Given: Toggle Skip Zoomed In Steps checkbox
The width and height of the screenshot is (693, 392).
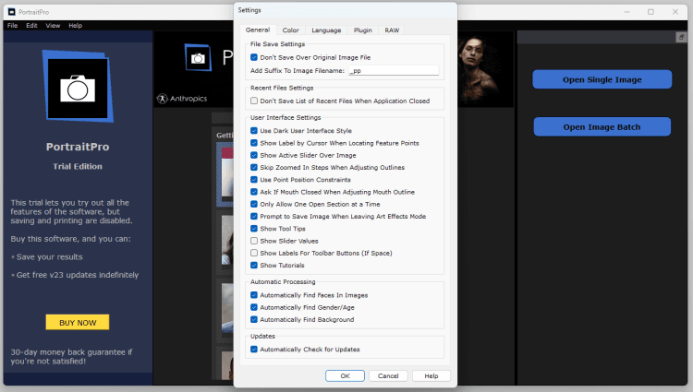Looking at the screenshot, I should 254,168.
